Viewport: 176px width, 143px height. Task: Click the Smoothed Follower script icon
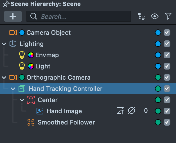pos(31,122)
